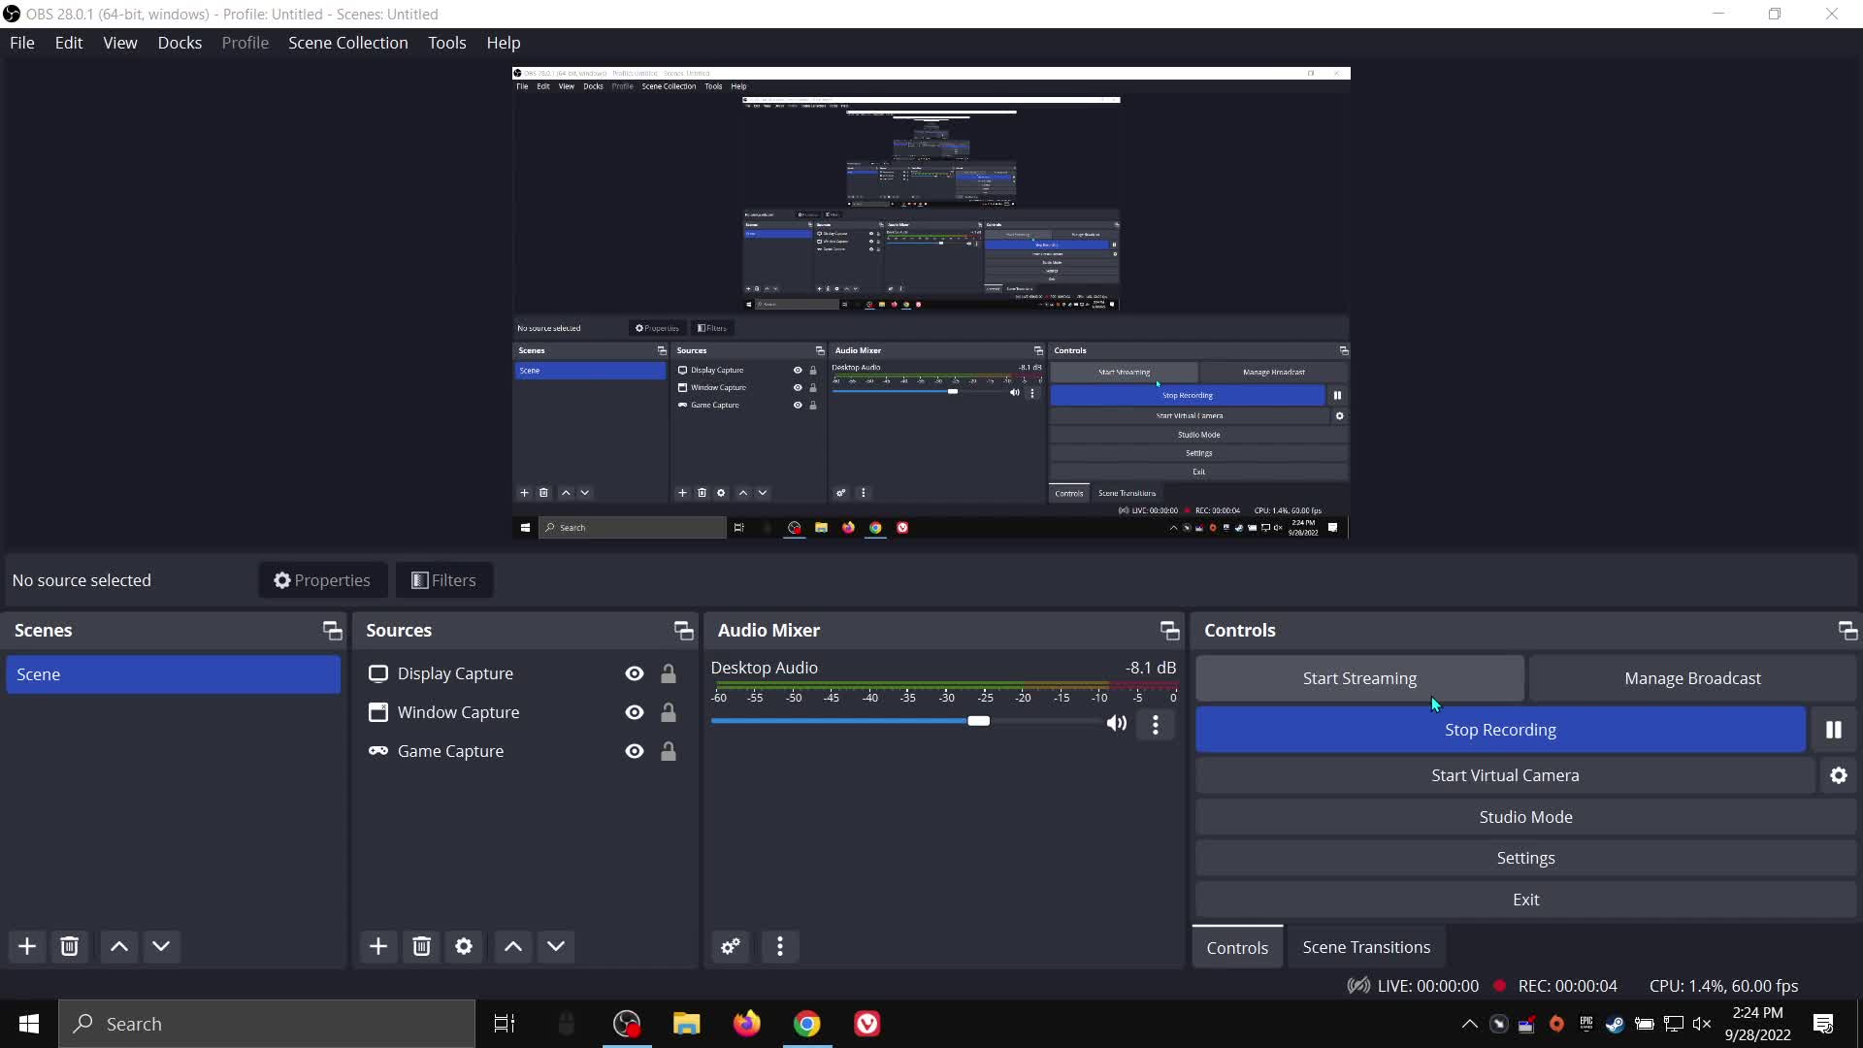
Task: Open the Scene Collection menu
Action: pyautogui.click(x=347, y=43)
